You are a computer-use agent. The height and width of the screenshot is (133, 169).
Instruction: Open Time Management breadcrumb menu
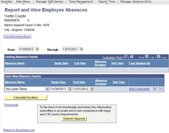coord(81,2)
